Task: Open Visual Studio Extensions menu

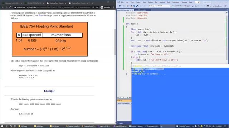Action: [x=176, y=2]
